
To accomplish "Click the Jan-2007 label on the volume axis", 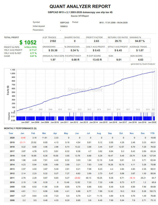I will (25, 122).
